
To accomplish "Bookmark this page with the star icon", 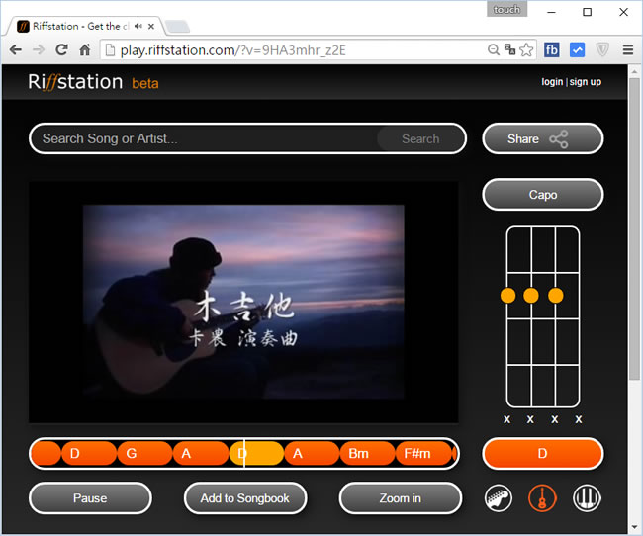I will click(526, 50).
